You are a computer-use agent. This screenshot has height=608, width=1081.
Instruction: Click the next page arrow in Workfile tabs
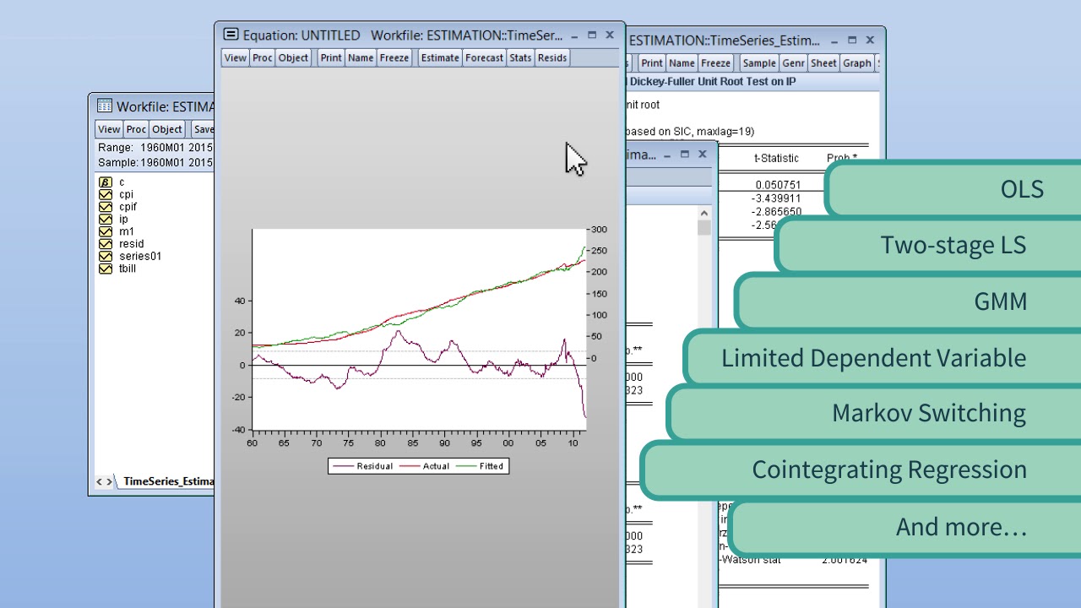pos(109,482)
